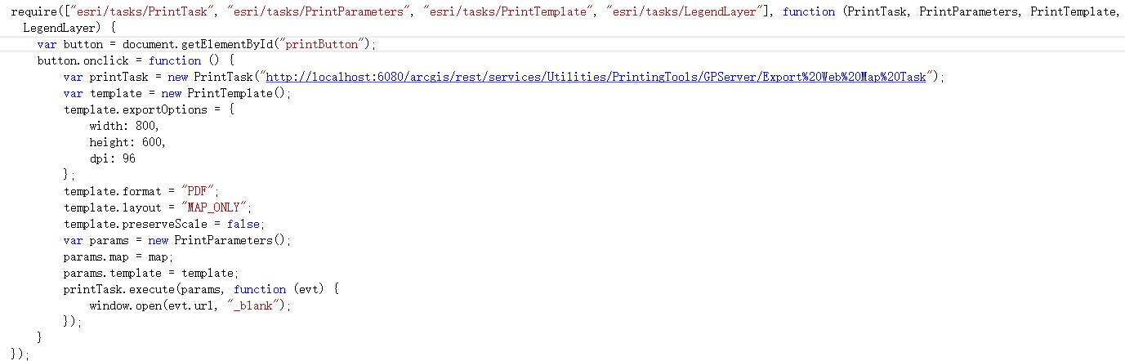Click the preserveScale false keyword
This screenshot has height=361, width=1125.
coord(243,224)
